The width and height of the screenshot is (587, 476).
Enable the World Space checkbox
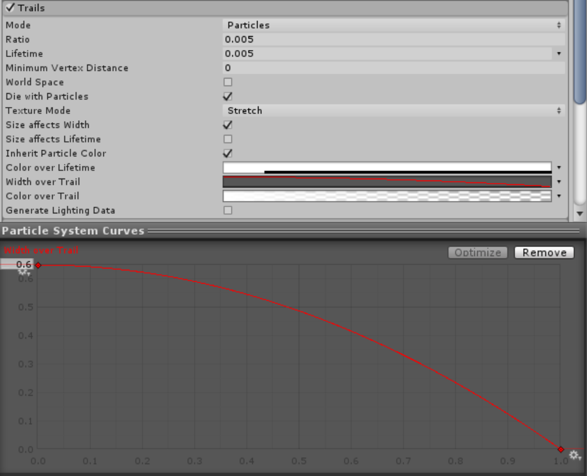[228, 82]
